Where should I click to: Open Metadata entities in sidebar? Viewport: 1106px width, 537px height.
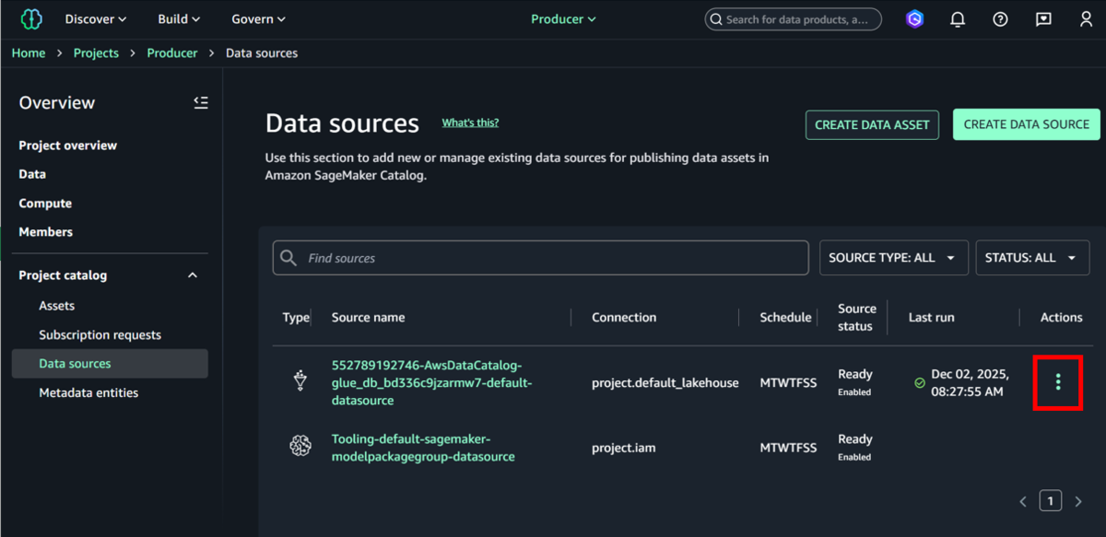point(88,392)
